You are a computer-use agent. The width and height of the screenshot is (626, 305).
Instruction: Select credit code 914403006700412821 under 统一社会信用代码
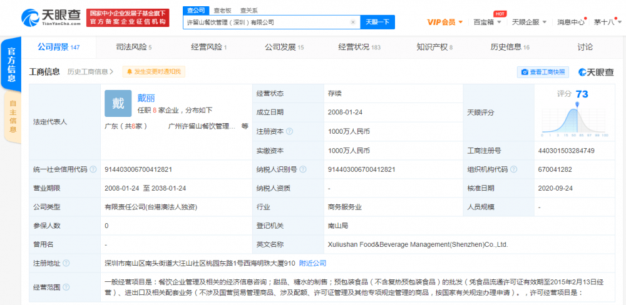click(138, 169)
